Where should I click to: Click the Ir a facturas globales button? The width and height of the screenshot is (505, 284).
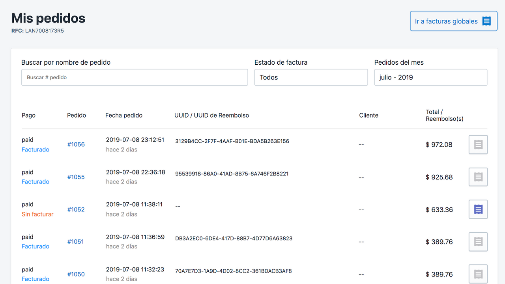[453, 21]
